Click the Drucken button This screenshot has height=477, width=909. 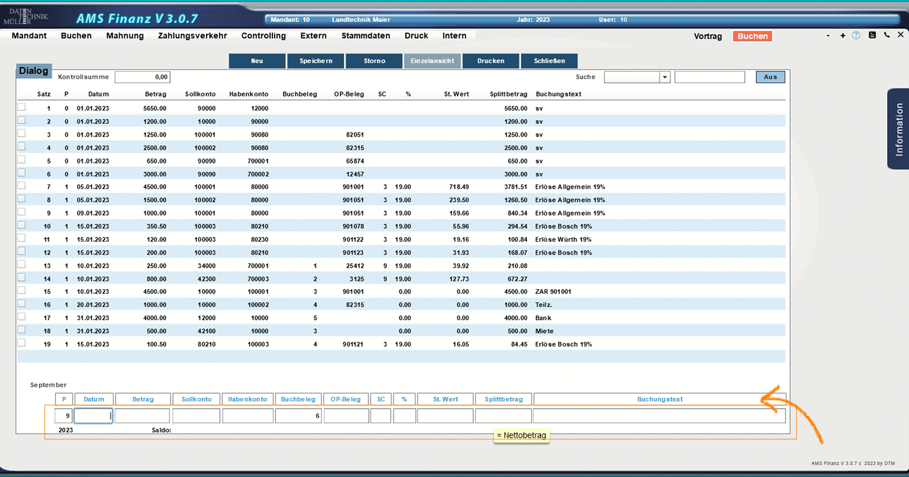tap(490, 61)
